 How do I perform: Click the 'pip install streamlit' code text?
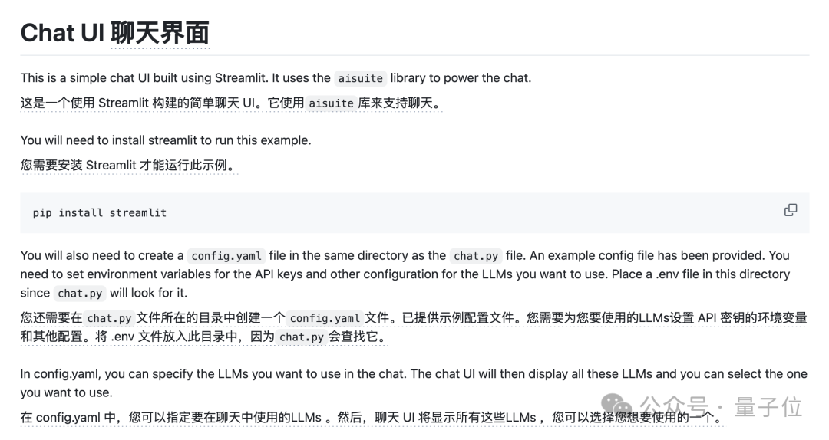pyautogui.click(x=99, y=213)
